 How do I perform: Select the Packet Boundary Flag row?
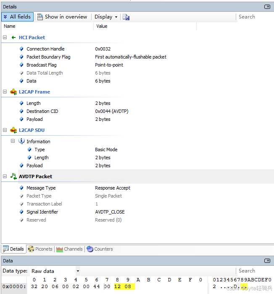click(x=137, y=57)
